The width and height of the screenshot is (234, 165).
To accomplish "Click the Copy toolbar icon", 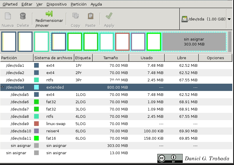I will pos(75,15).
